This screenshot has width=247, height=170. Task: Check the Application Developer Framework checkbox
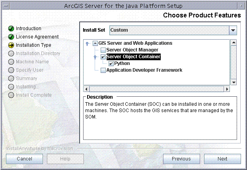103,70
